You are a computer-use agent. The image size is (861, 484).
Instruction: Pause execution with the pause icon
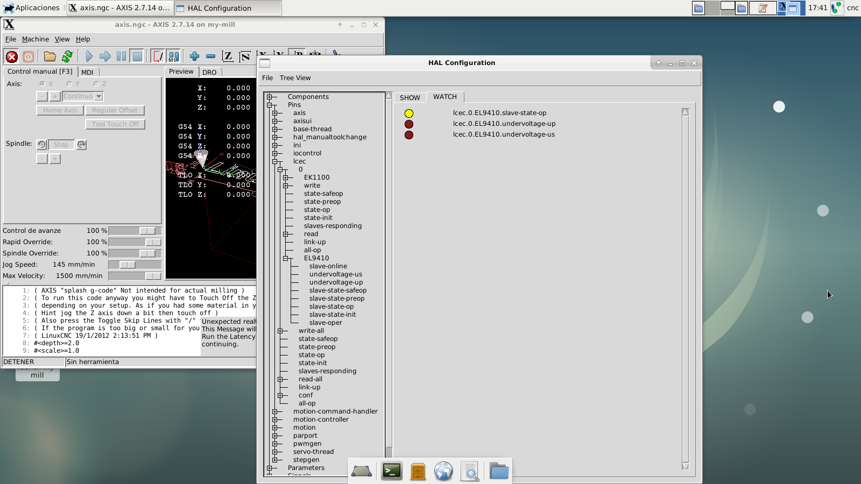[122, 56]
